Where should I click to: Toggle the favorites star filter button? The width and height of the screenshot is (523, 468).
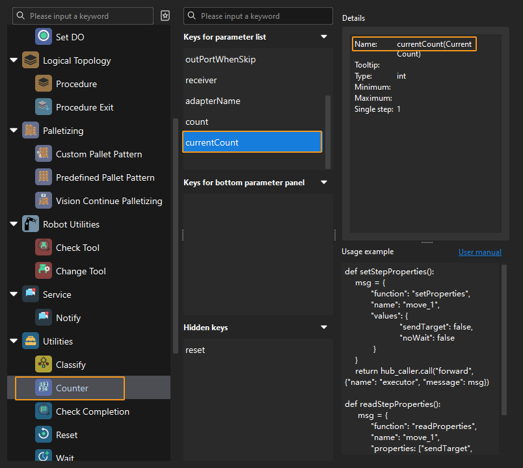click(165, 16)
